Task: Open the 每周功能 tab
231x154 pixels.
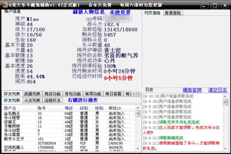Action: tap(93, 94)
